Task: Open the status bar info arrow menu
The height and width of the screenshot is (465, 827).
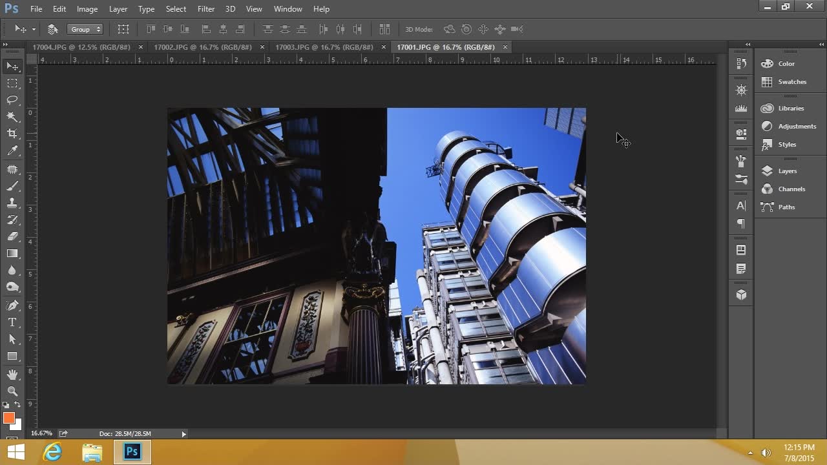Action: tap(183, 434)
